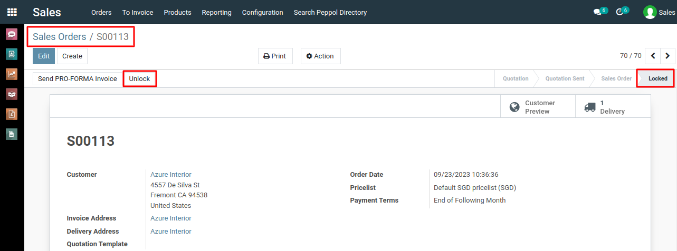
Task: Open the Reporting menu
Action: (216, 12)
